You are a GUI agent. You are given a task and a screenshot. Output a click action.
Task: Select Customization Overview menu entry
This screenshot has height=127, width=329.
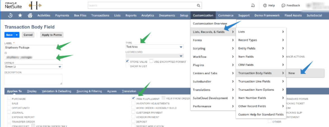(213, 23)
